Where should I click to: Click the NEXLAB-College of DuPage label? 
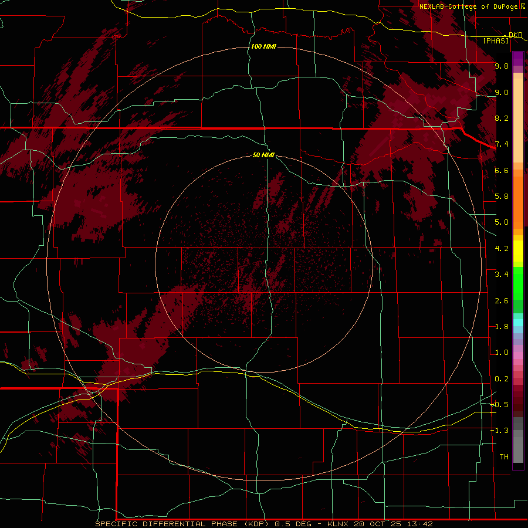point(468,6)
